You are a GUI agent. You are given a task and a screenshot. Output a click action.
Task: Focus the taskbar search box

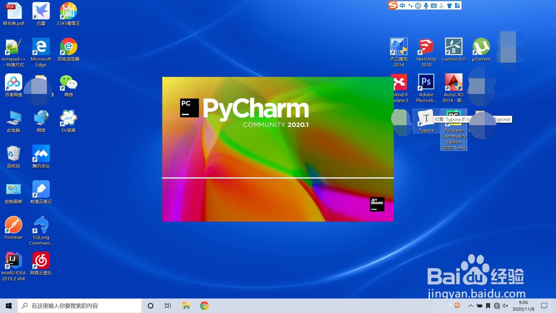(x=80, y=306)
